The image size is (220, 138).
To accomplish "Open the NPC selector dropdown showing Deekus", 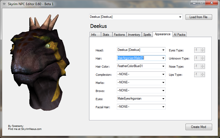I will (136, 17).
